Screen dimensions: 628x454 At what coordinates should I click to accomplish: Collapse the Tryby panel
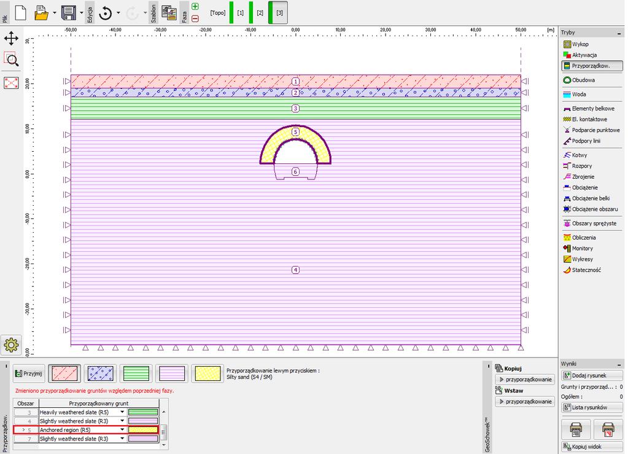point(619,33)
